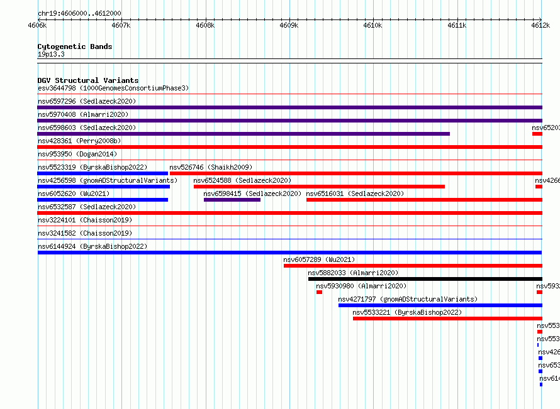Select the blue bar under nsv4256598

coord(104,187)
